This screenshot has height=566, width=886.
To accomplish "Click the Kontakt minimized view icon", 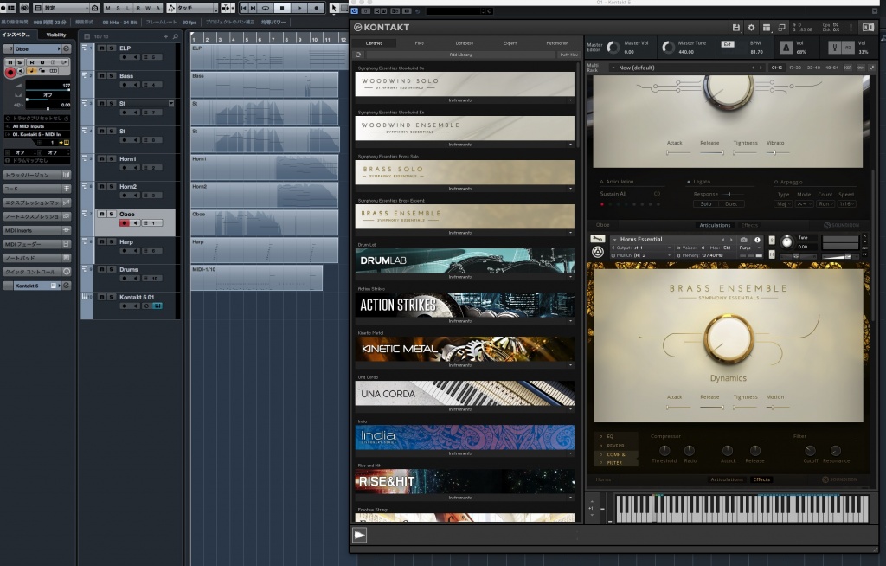I will (x=781, y=27).
